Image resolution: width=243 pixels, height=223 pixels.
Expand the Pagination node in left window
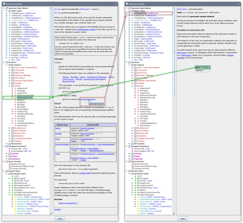(x=6, y=159)
